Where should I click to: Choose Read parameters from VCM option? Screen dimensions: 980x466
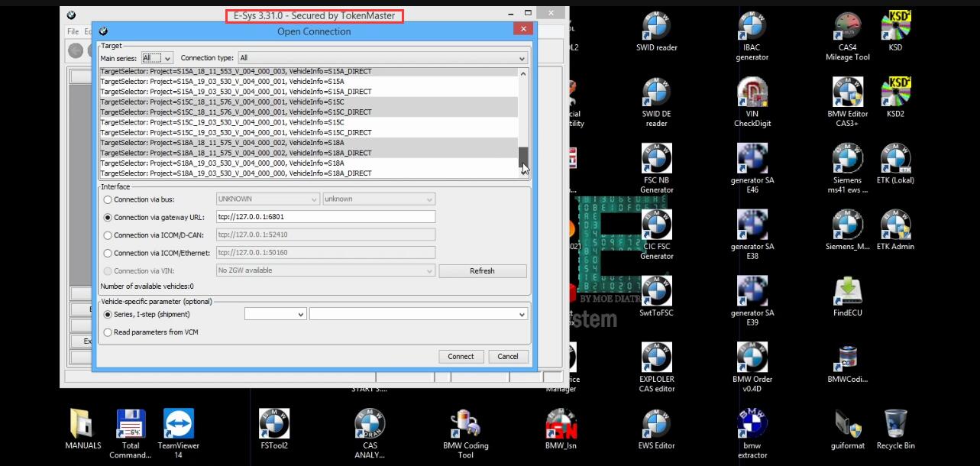(x=108, y=332)
